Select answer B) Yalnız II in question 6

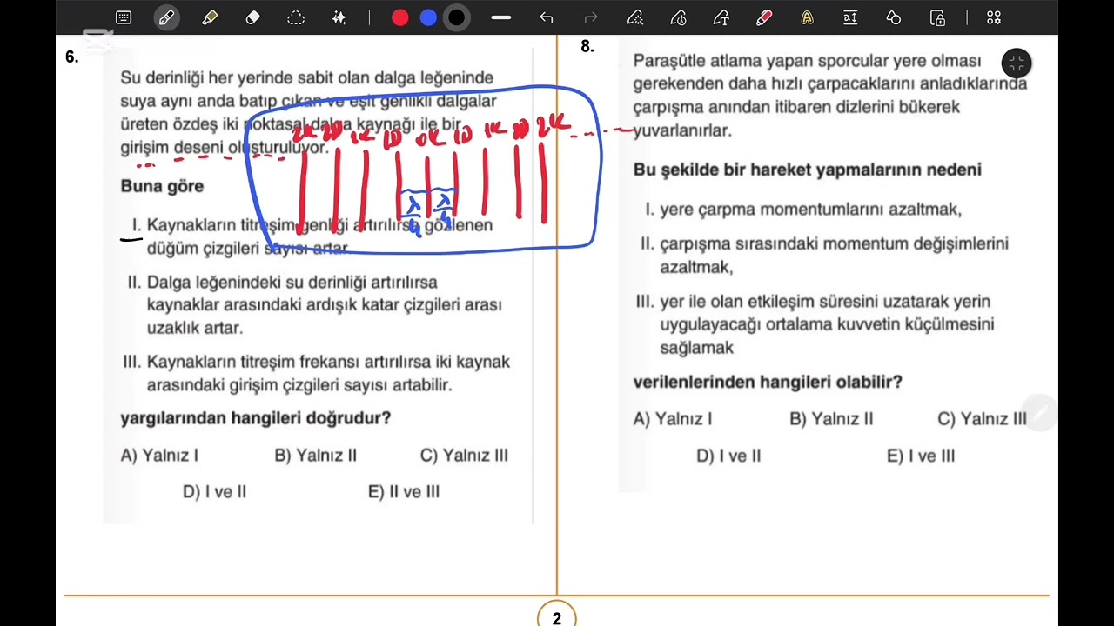pyautogui.click(x=316, y=455)
